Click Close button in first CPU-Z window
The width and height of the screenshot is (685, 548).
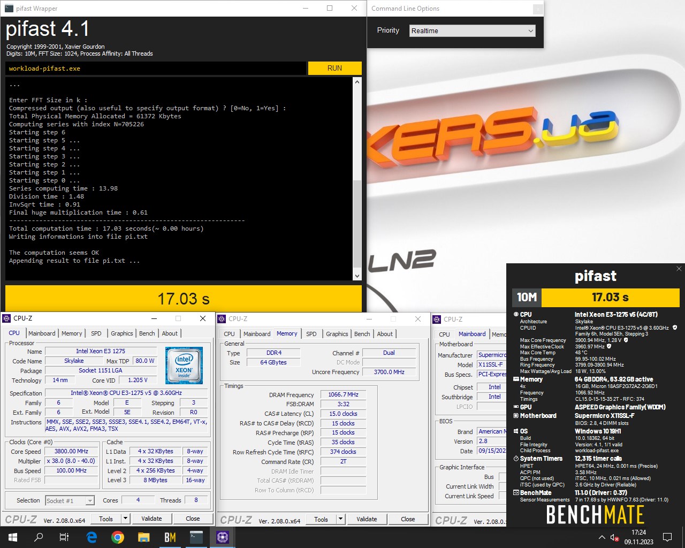(x=193, y=518)
